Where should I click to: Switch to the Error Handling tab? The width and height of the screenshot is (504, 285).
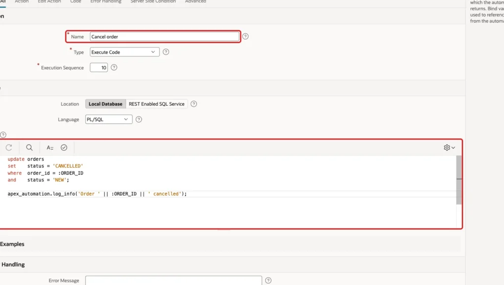click(x=106, y=1)
